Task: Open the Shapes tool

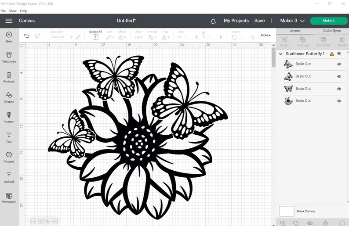Action: (x=9, y=97)
